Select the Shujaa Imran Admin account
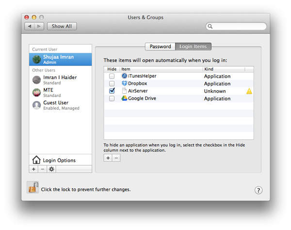The image size is (291, 230). tap(60, 59)
